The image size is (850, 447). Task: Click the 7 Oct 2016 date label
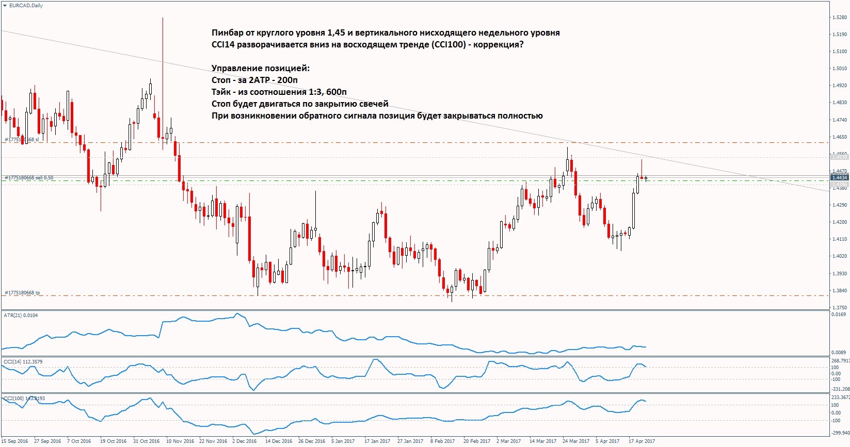point(79,441)
